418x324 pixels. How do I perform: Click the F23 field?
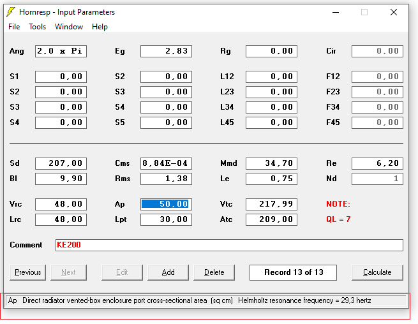377,92
